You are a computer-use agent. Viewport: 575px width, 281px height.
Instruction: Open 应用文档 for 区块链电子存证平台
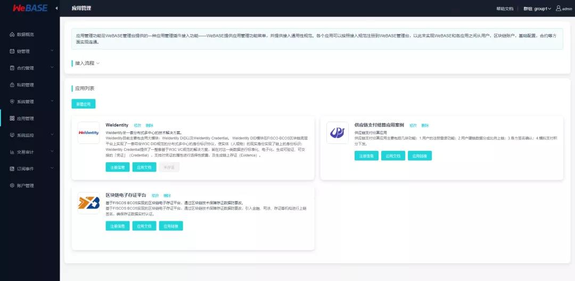[144, 226]
